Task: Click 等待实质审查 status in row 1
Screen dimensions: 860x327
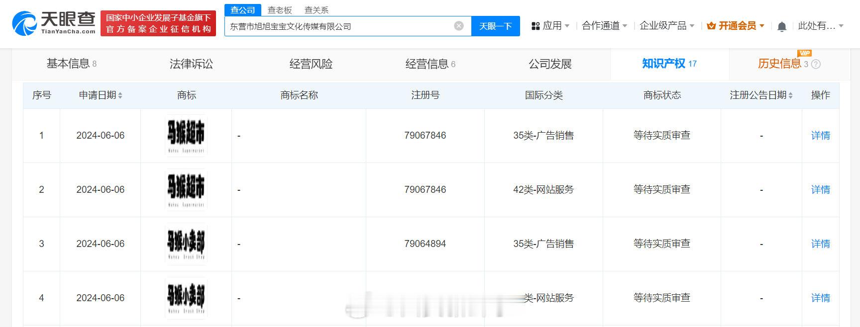Action: [x=662, y=135]
